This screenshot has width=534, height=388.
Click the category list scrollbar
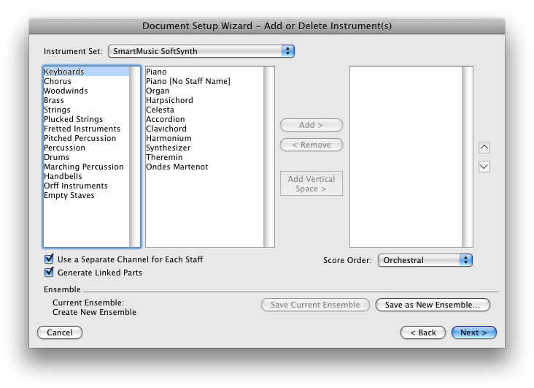tap(134, 156)
